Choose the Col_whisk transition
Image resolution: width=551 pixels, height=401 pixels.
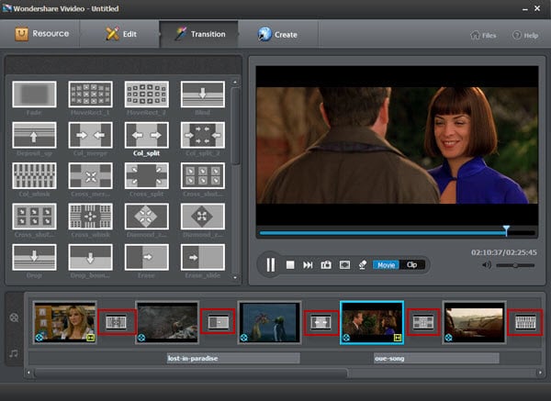(34, 175)
